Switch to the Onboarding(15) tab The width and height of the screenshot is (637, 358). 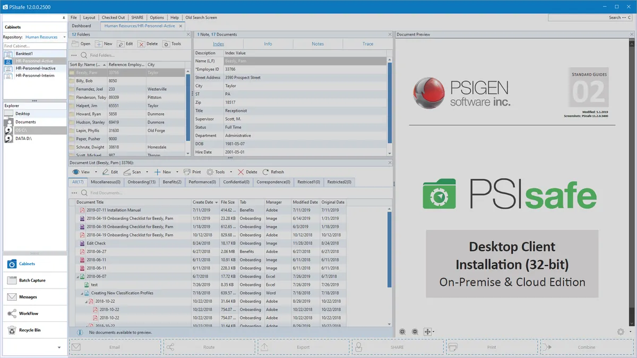coord(142,182)
